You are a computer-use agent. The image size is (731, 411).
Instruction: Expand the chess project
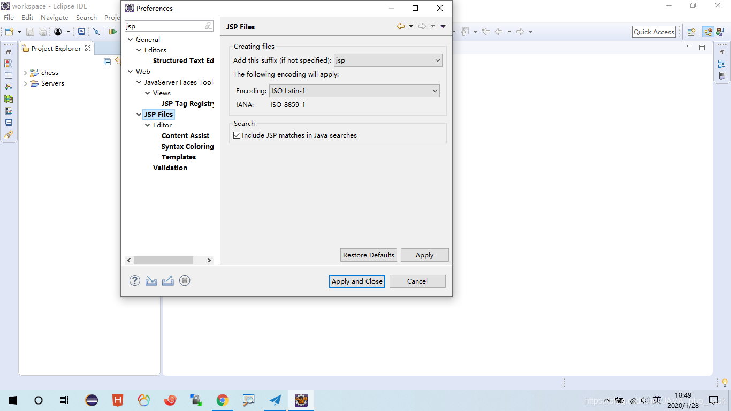(25, 73)
